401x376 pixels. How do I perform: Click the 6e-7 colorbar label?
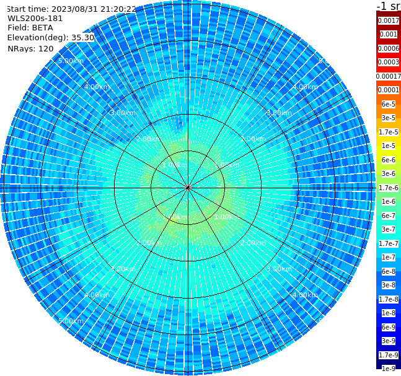(389, 216)
